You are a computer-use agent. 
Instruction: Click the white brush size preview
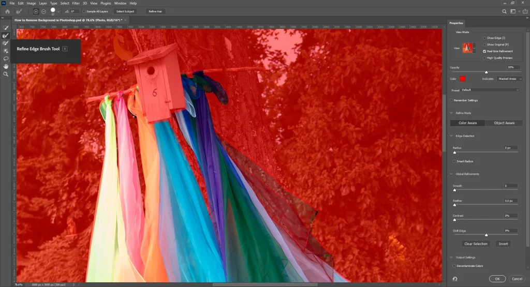coord(53,10)
